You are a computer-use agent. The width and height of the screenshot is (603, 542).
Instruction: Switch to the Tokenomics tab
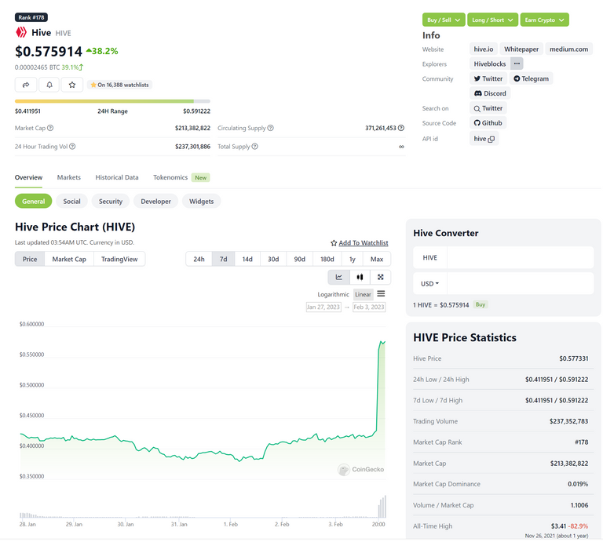coord(170,177)
